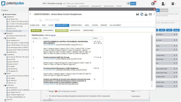Screen dimensions: 181x102
Task: Switch to DESC tab
Action: (x=44, y=25)
